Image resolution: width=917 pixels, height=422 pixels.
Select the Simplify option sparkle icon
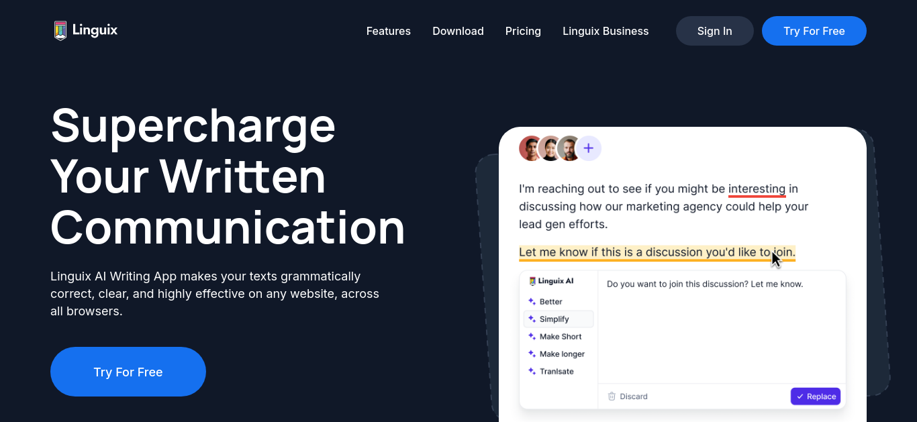point(532,319)
